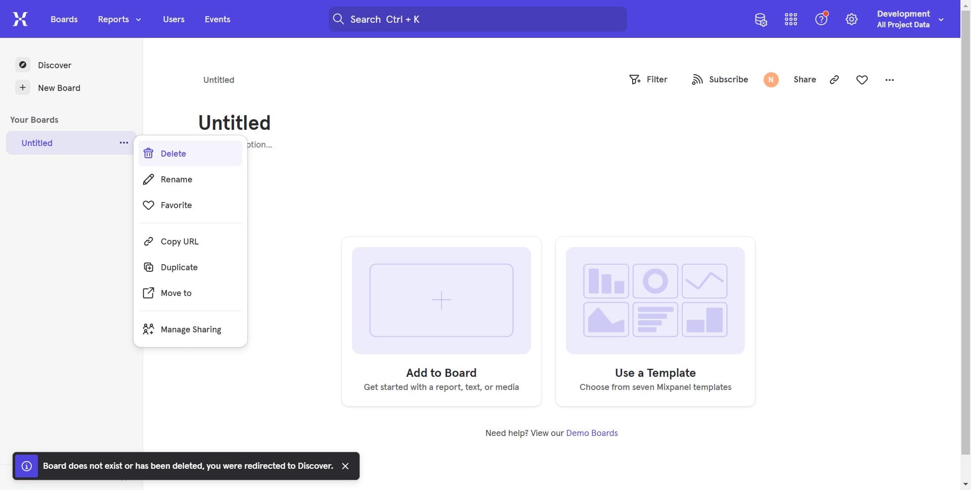This screenshot has width=971, height=490.
Task: Open the data management icon
Action: click(x=761, y=20)
